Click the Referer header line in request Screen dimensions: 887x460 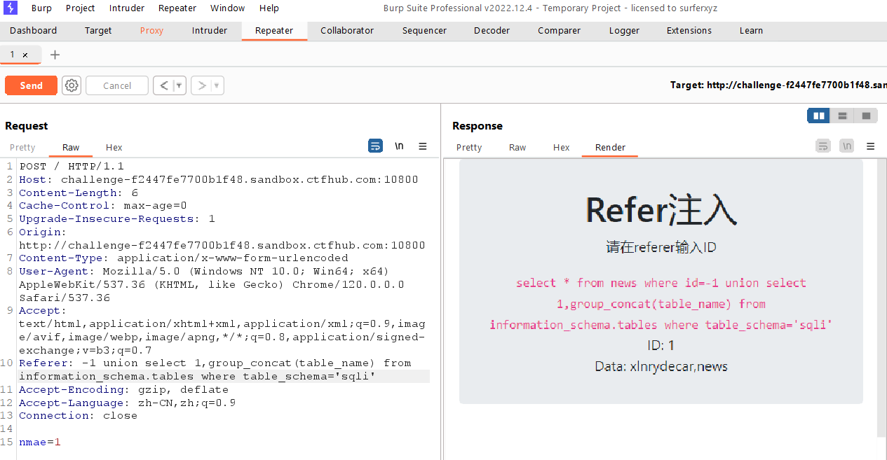pyautogui.click(x=223, y=370)
